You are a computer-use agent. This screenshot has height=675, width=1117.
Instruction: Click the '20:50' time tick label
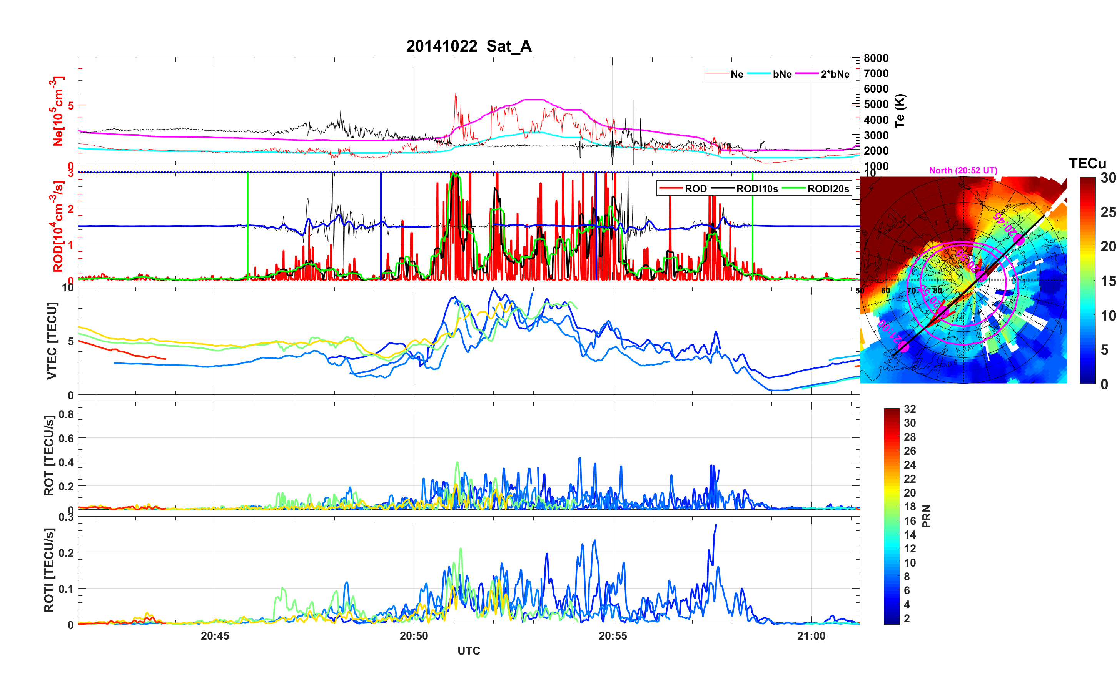[413, 635]
